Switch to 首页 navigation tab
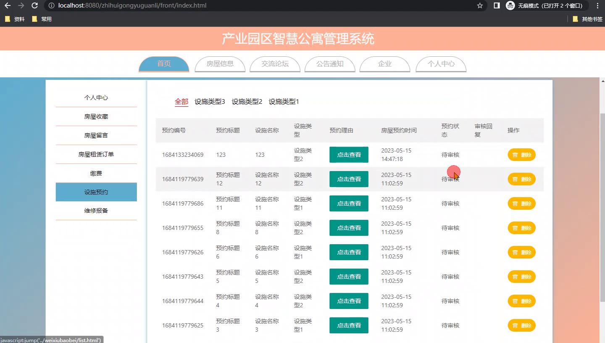Image resolution: width=605 pixels, height=343 pixels. click(164, 64)
